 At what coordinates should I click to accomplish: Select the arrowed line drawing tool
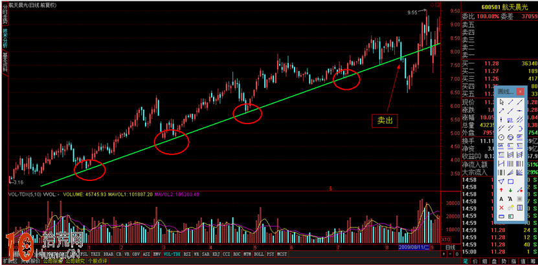501,111
